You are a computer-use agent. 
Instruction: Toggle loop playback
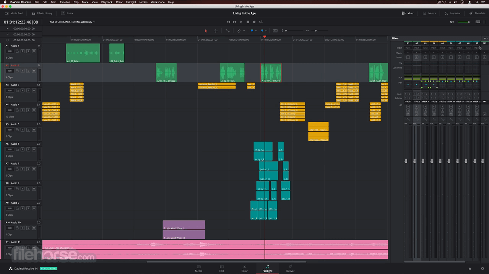click(x=261, y=22)
